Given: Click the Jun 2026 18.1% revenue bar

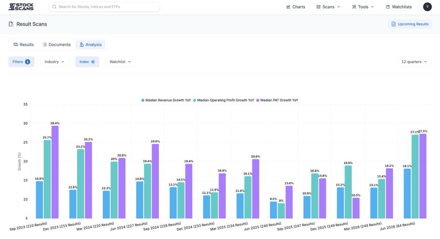Looking at the screenshot, I should point(407,194).
